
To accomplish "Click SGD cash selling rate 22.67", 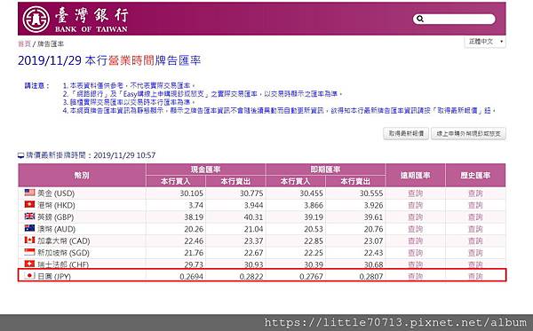I will [x=253, y=253].
